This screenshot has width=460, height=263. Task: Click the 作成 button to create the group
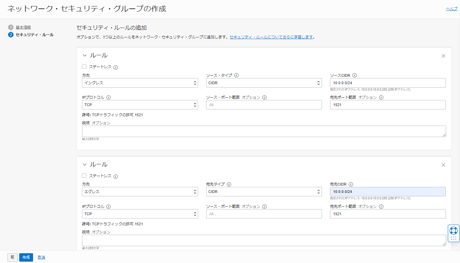[x=26, y=257]
